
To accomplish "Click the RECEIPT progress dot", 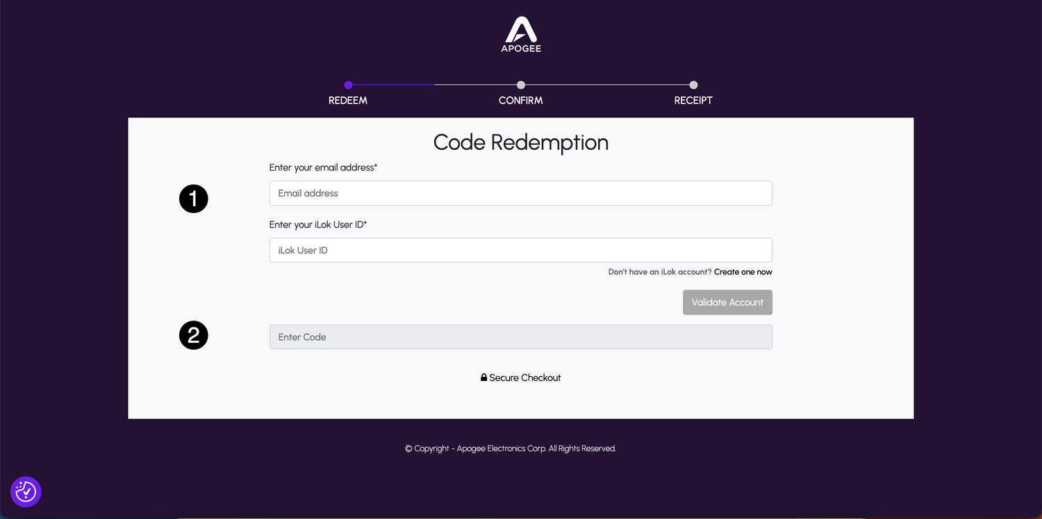I will 693,85.
